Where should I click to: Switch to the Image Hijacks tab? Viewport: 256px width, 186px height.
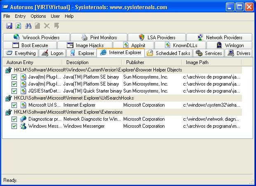point(85,45)
